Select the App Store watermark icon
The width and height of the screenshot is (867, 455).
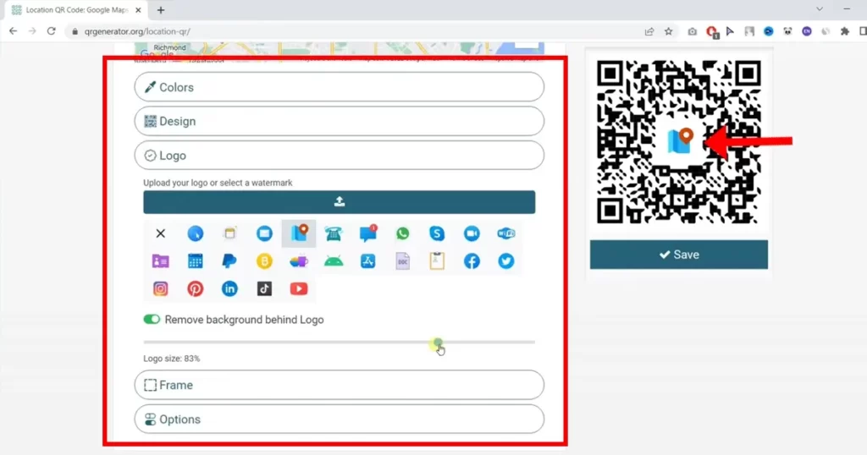click(x=368, y=261)
